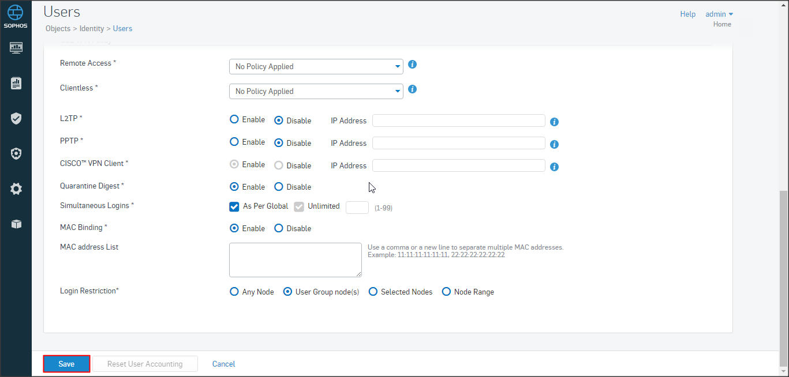The width and height of the screenshot is (789, 377).
Task: Go to Identity in the breadcrumb
Action: tap(92, 28)
